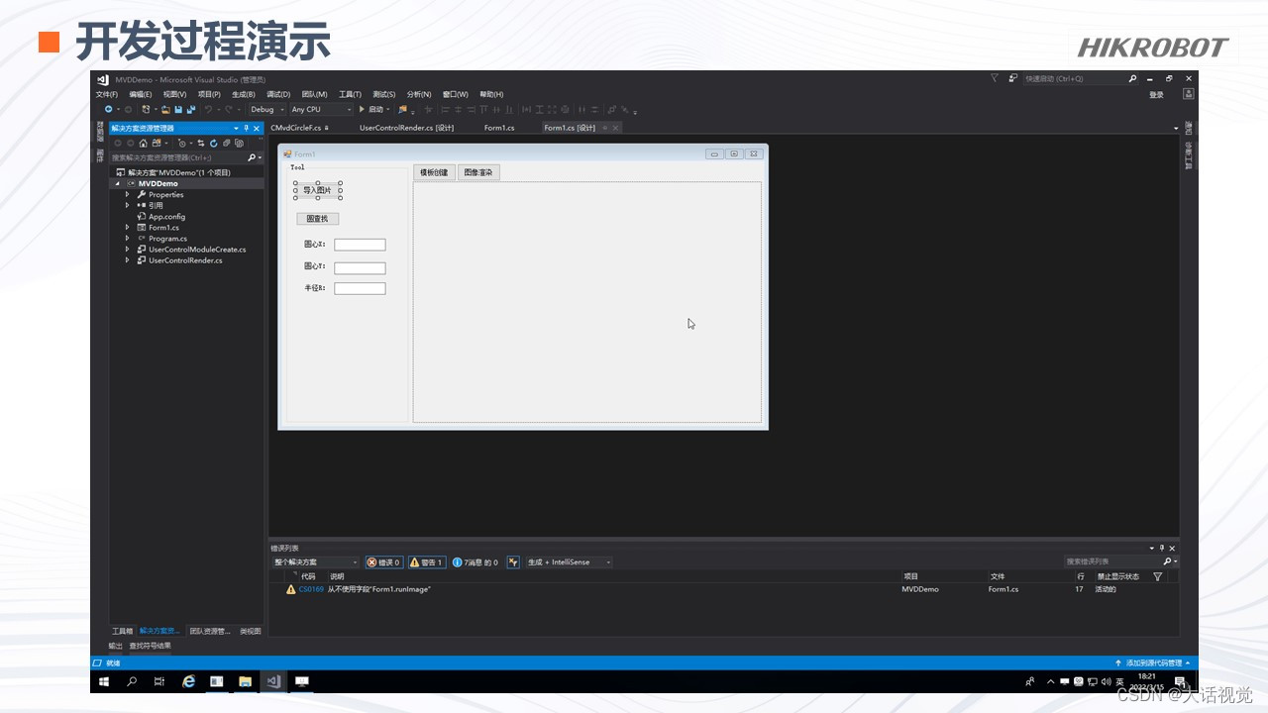Viewport: 1268px width, 713px height.
Task: Toggle the 消息 0 messages filter button
Action: [475, 561]
